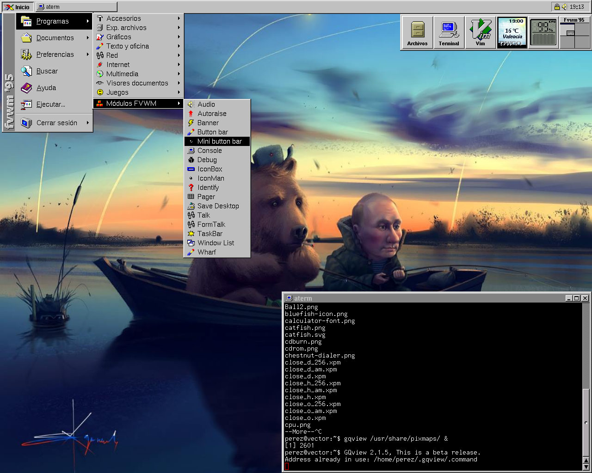Choose Save Desktop from modules menu
The height and width of the screenshot is (473, 592).
217,206
